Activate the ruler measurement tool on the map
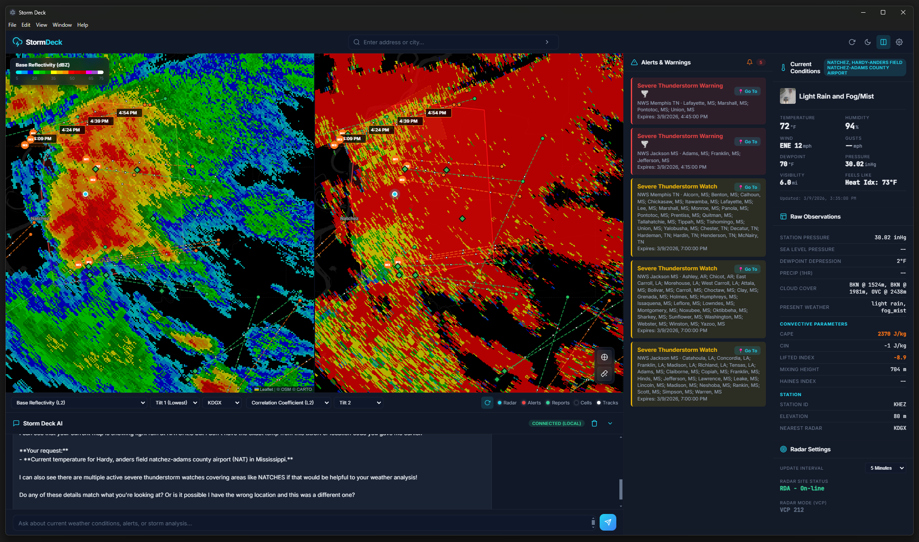The image size is (919, 542). (x=604, y=374)
